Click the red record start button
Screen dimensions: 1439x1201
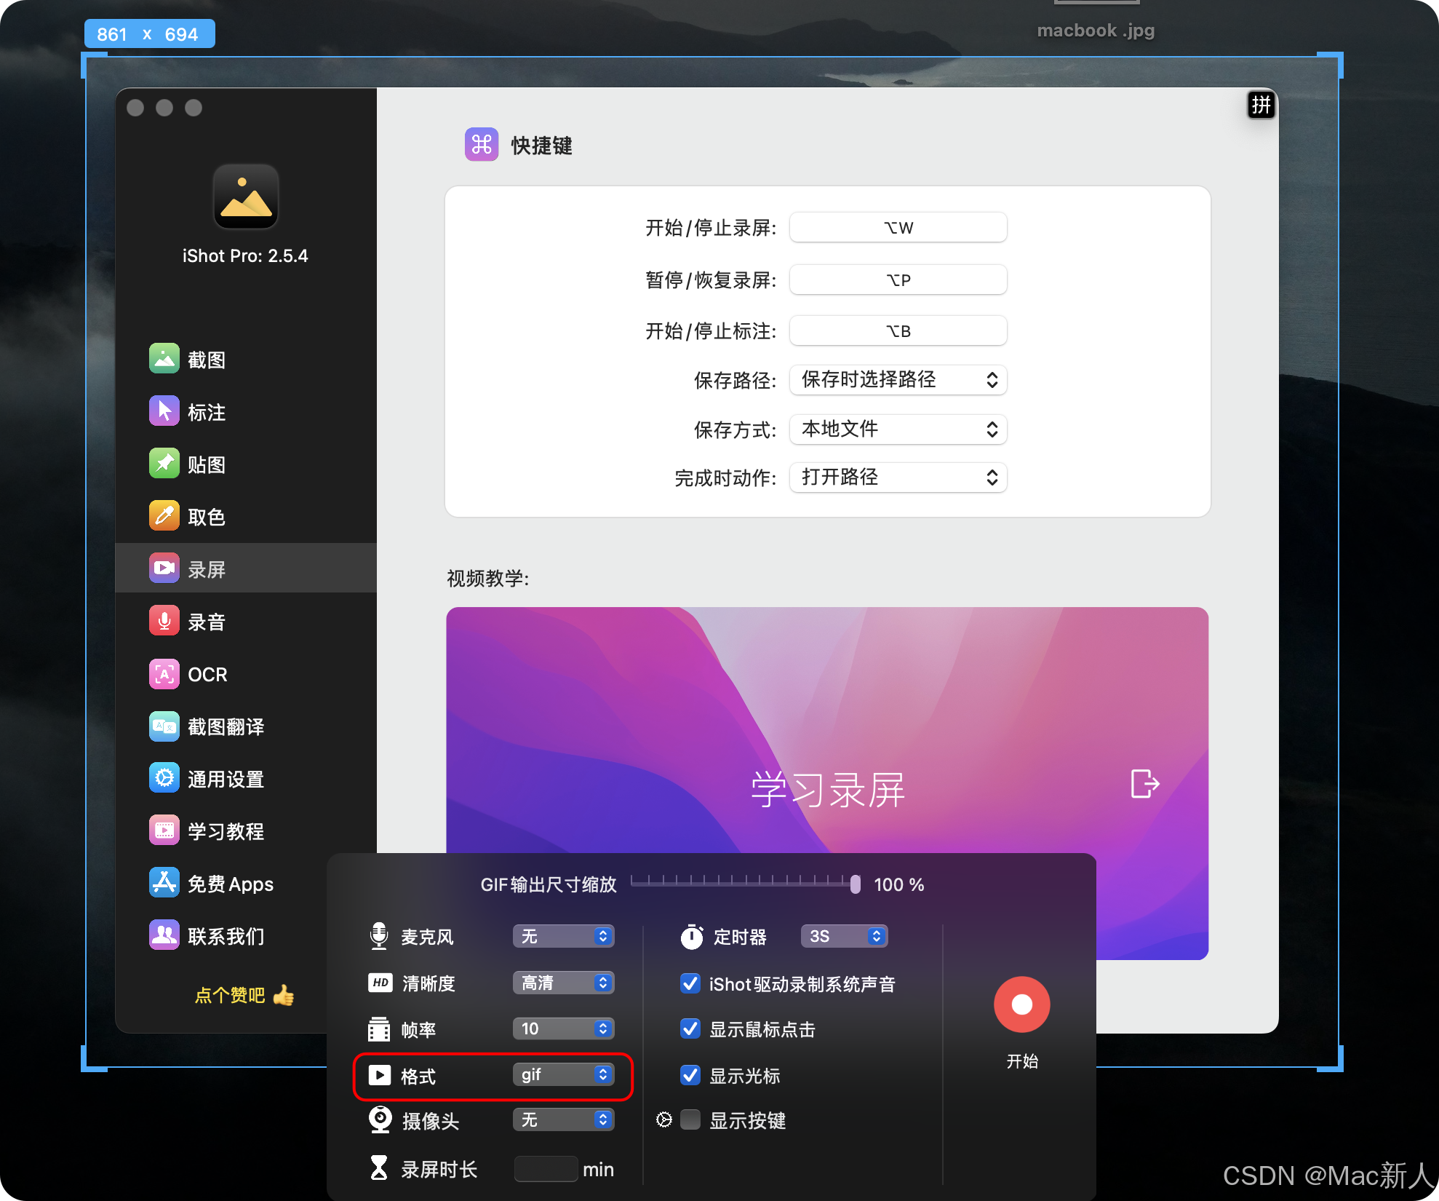[x=1021, y=1004]
